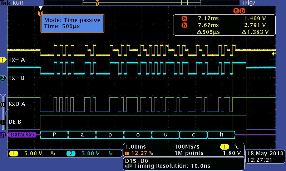
Task: Click the orange trigger position T marker
Action: click(x=40, y=13)
